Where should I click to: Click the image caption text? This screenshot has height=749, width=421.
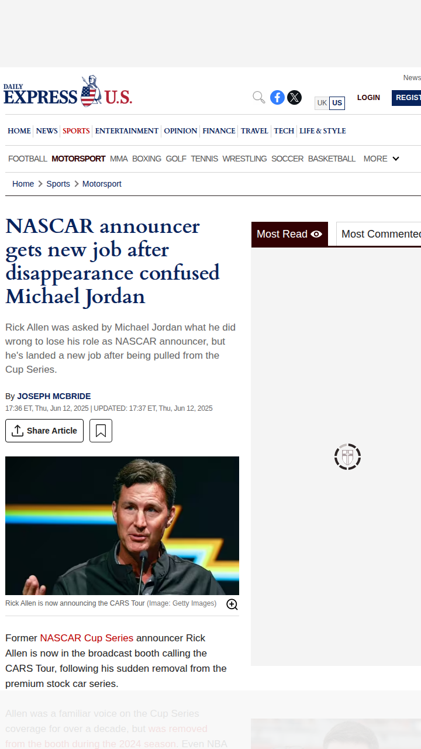111,603
